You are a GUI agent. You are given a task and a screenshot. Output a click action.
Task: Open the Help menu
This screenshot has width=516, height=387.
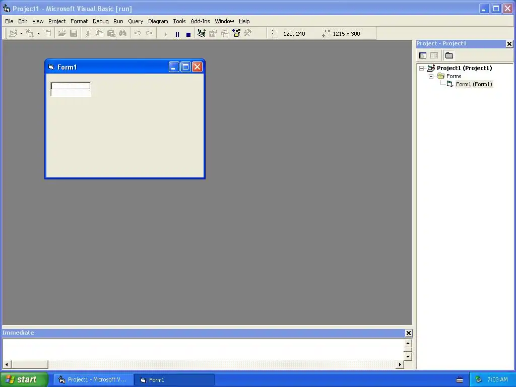(x=244, y=21)
